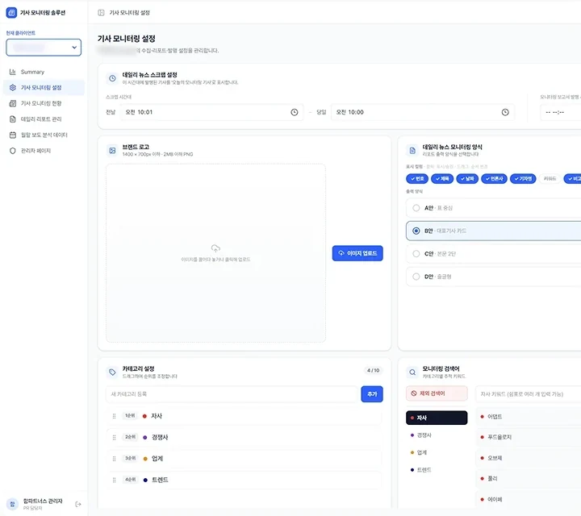This screenshot has height=516, width=581.
Task: Click the 제외 검색어 button
Action: coord(437,393)
